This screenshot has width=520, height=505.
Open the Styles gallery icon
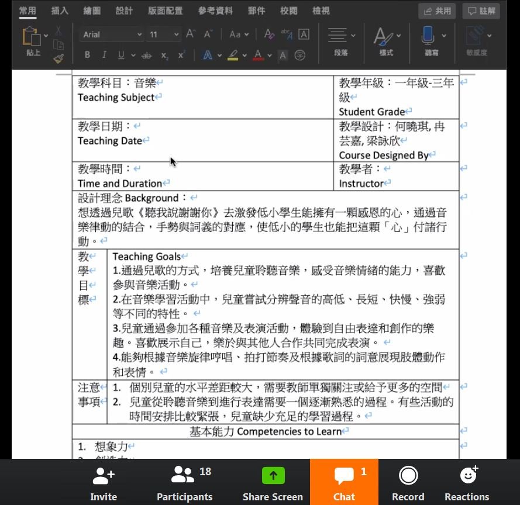pyautogui.click(x=384, y=36)
